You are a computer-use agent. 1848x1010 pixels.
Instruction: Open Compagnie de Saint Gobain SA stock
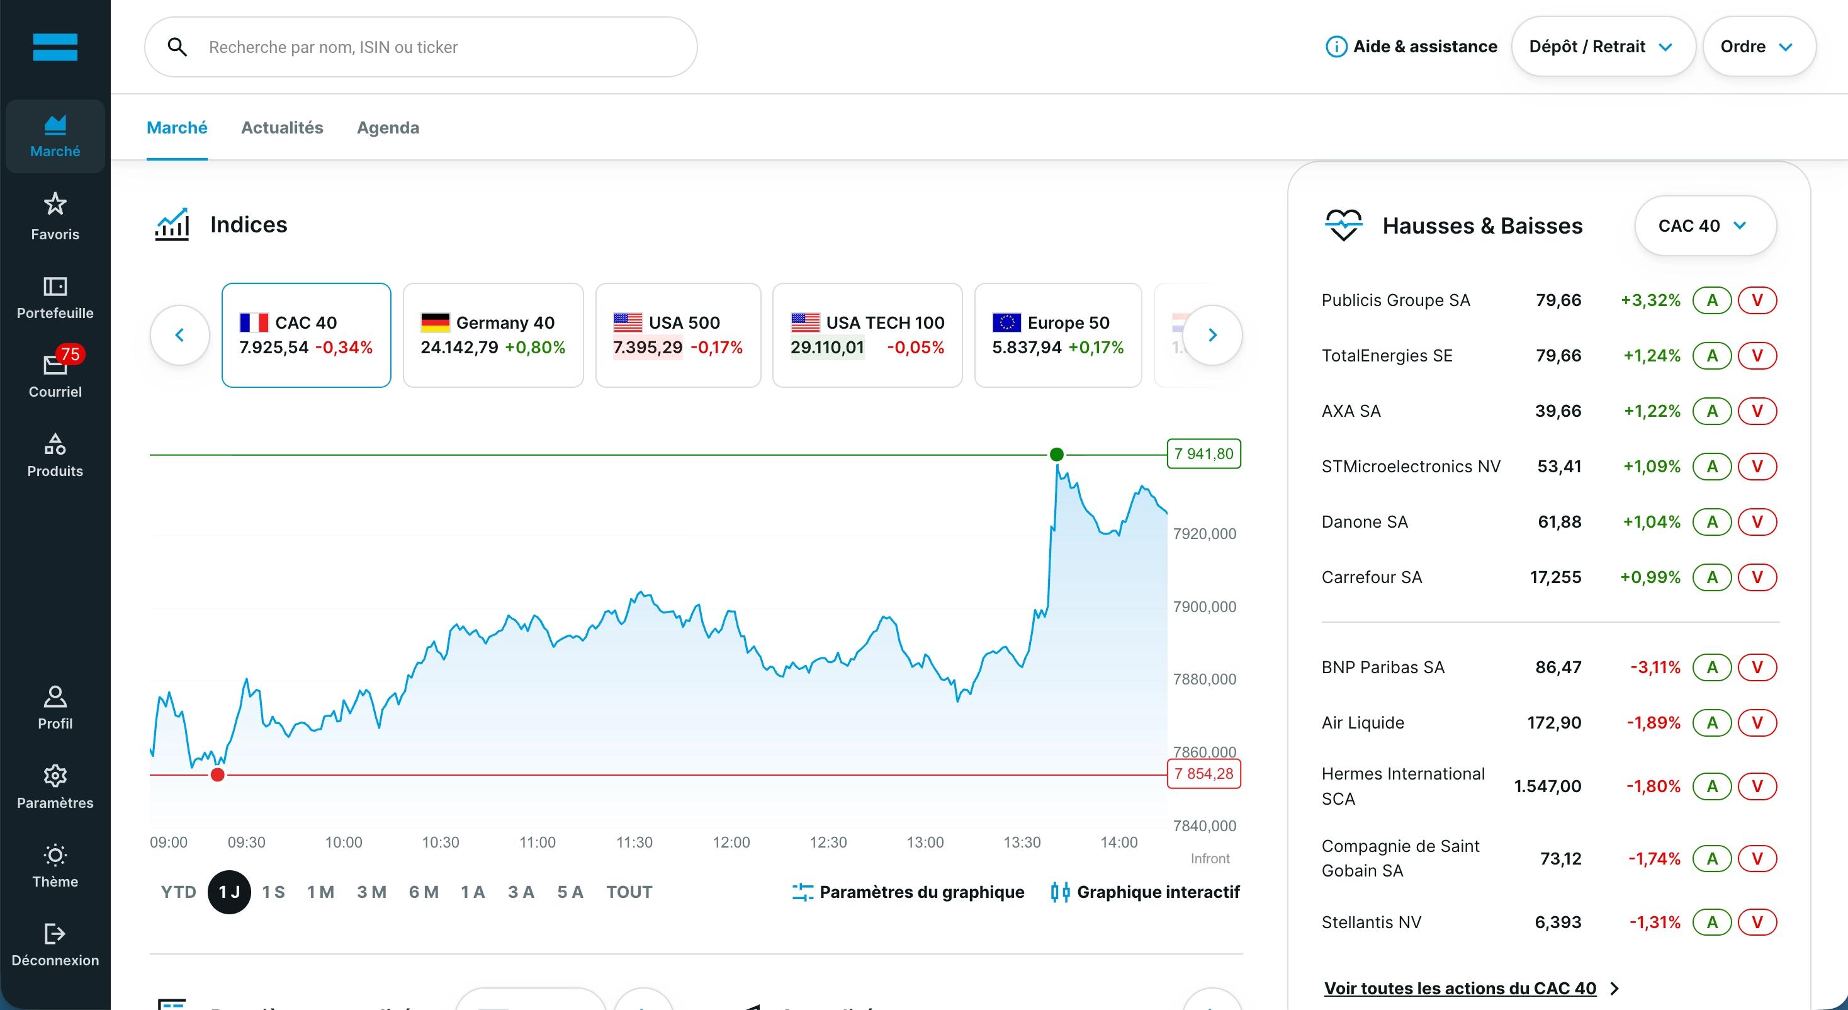[1400, 858]
